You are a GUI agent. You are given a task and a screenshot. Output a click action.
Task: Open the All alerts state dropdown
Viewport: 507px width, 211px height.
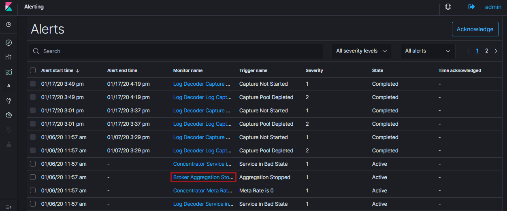pyautogui.click(x=428, y=51)
